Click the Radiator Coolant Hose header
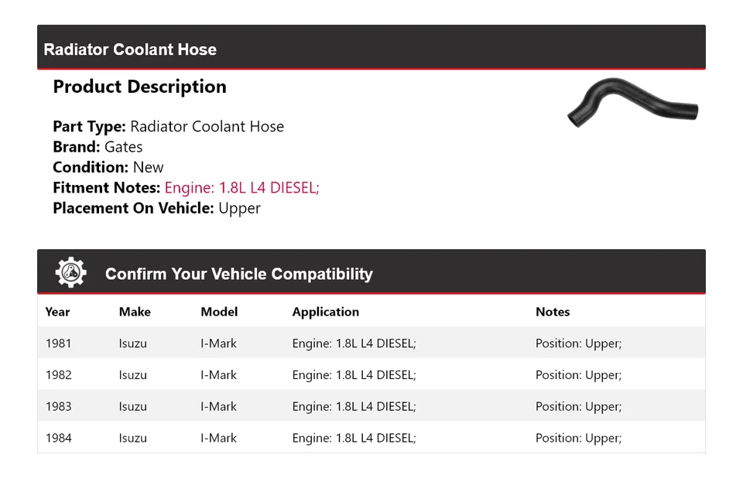Viewport: 743px width, 478px height. coord(130,50)
